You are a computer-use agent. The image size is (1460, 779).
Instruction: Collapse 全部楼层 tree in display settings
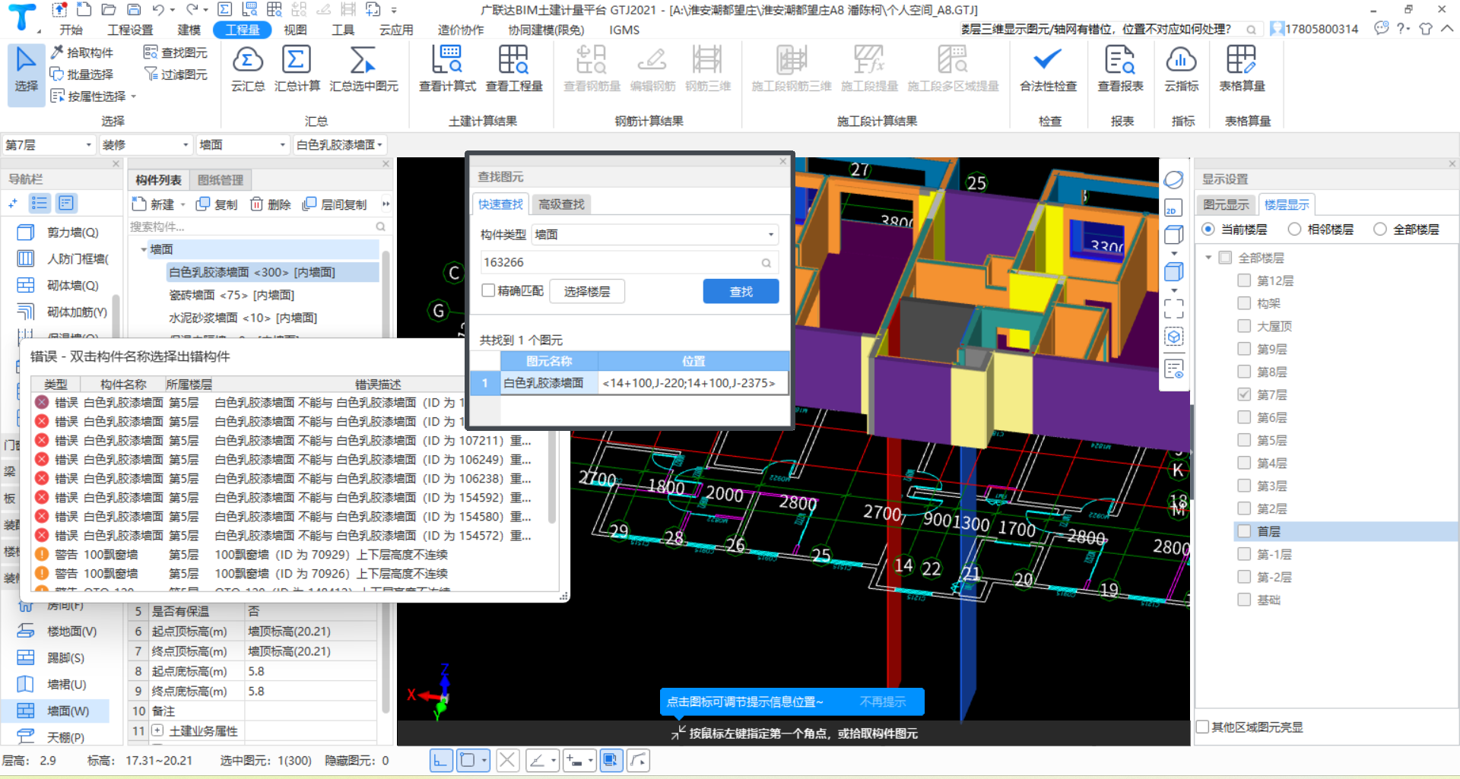[1208, 258]
